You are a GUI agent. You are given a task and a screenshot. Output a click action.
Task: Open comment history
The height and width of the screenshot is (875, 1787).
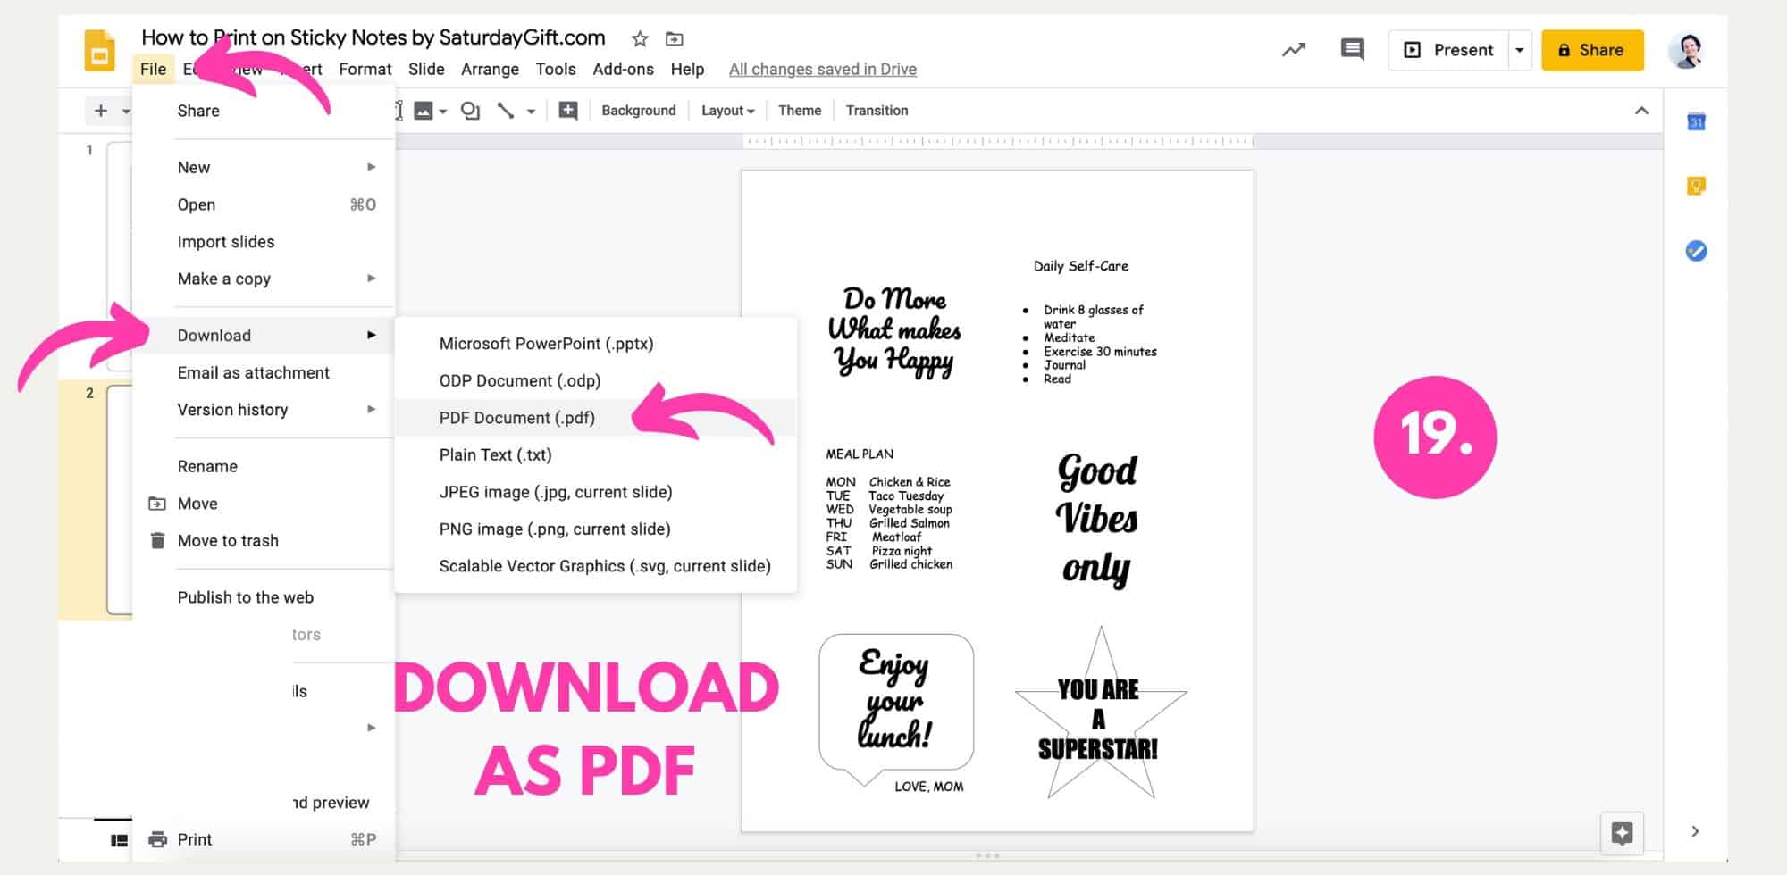[1352, 50]
